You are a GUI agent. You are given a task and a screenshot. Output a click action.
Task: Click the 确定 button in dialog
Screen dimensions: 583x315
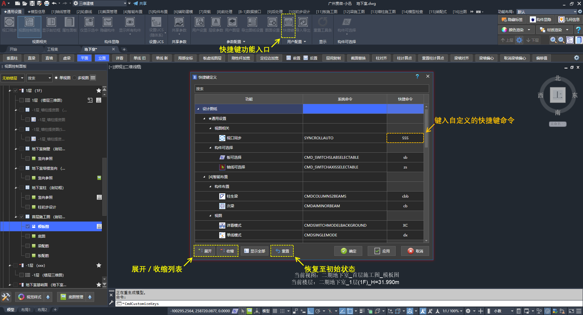348,251
